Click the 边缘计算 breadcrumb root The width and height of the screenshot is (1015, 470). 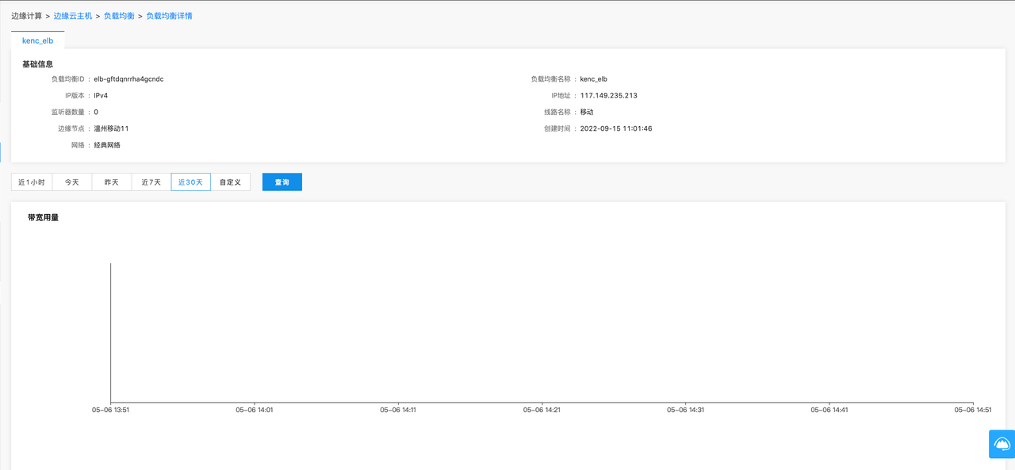pyautogui.click(x=26, y=16)
